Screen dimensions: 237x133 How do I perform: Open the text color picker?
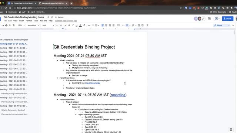[80, 25]
